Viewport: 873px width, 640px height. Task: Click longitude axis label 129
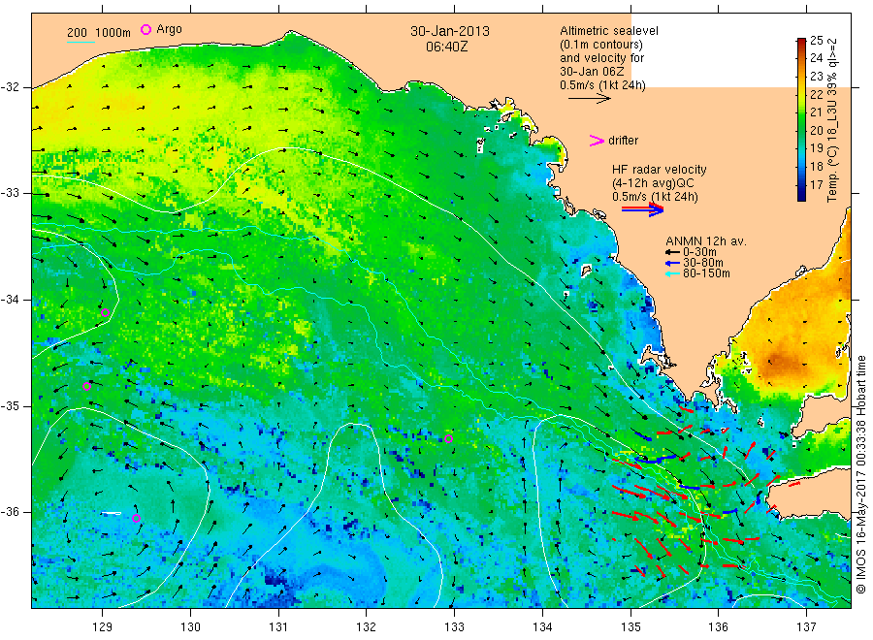(x=103, y=627)
